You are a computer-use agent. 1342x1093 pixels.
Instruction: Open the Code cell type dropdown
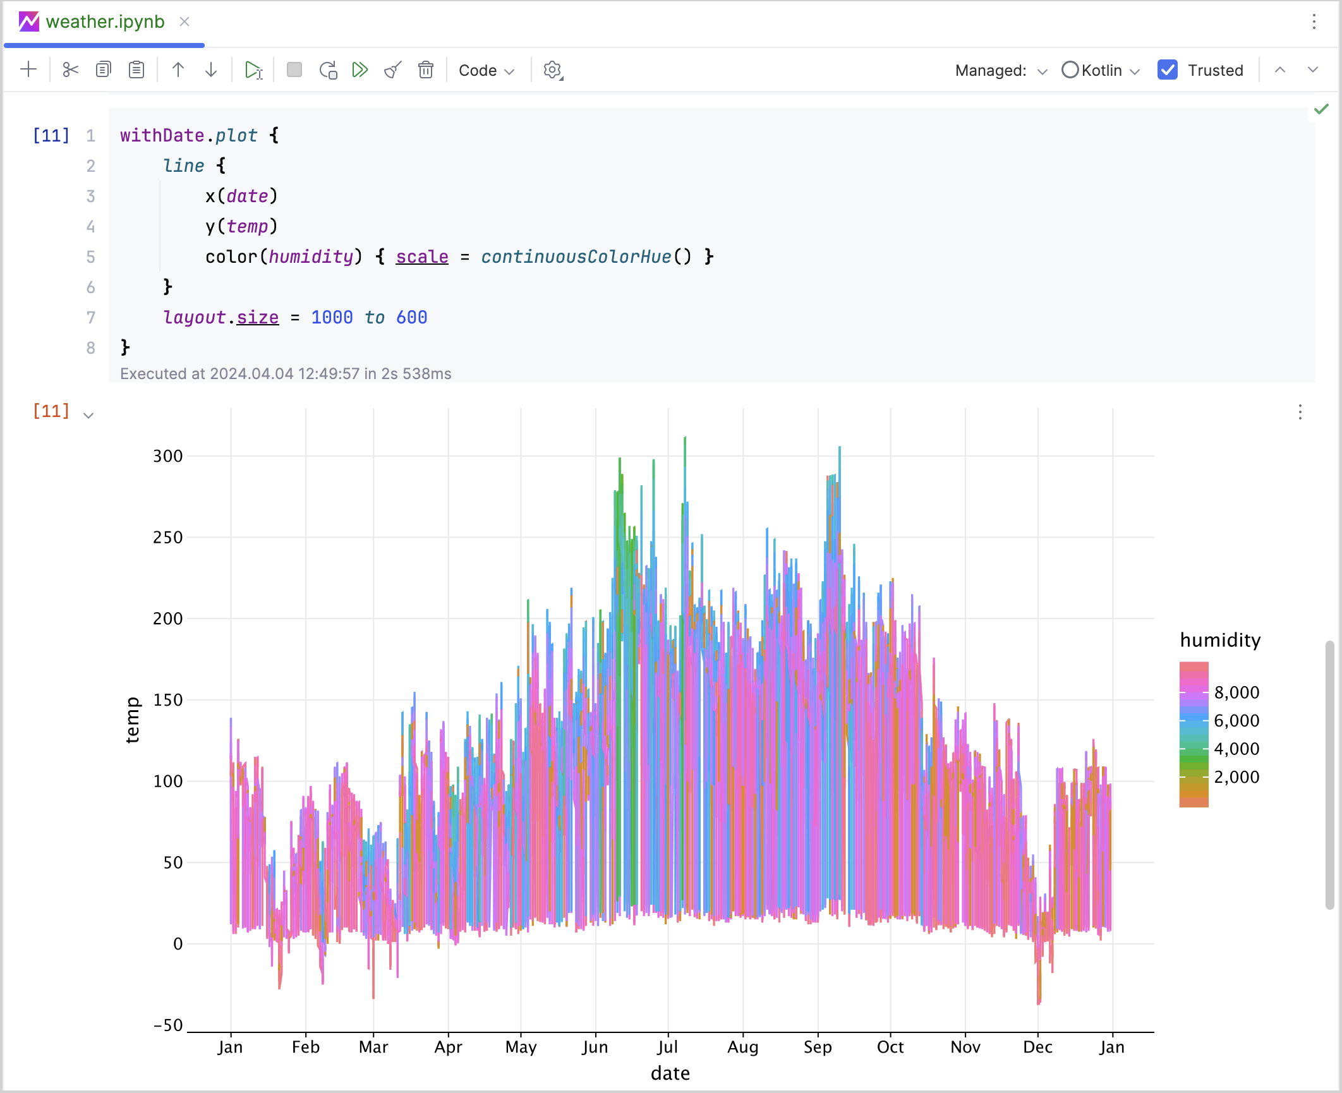487,70
